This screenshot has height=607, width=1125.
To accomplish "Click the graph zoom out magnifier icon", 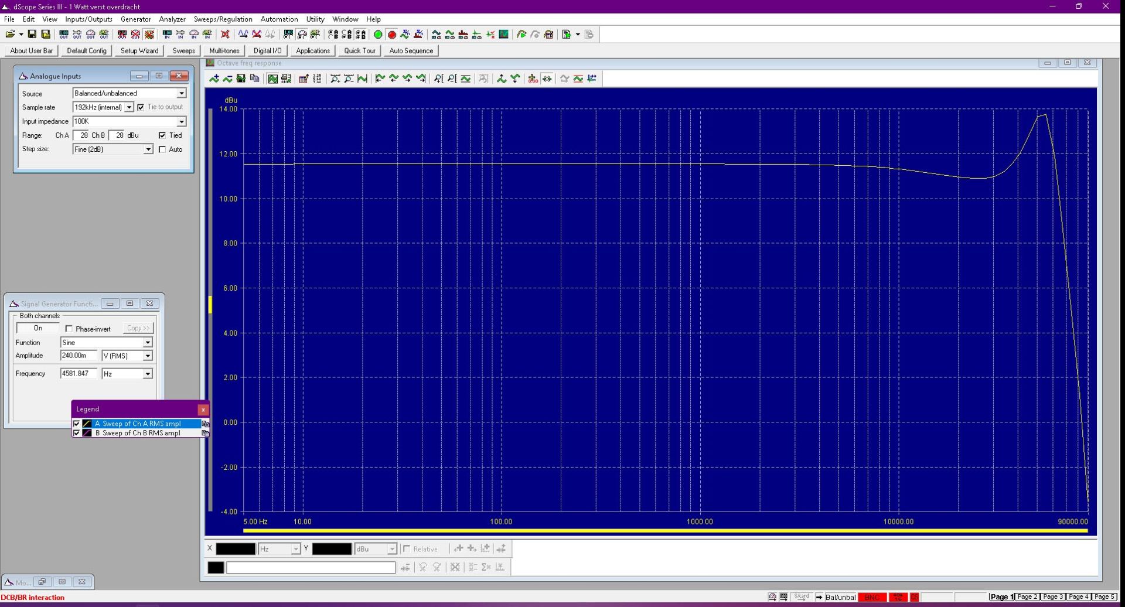I will (x=349, y=79).
